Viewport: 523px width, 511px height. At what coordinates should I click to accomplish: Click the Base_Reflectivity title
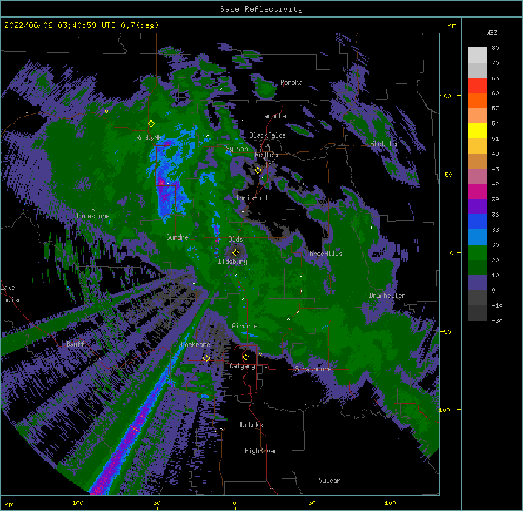coord(261,9)
